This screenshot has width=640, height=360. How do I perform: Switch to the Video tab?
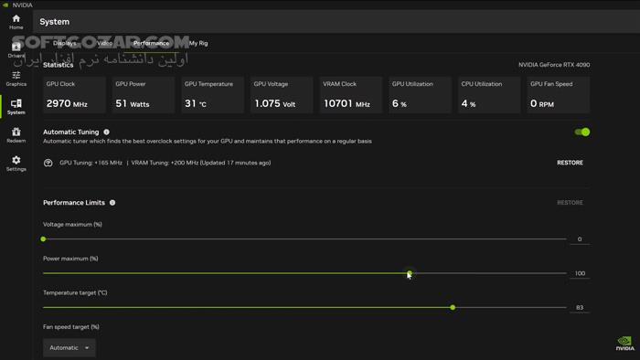click(104, 43)
